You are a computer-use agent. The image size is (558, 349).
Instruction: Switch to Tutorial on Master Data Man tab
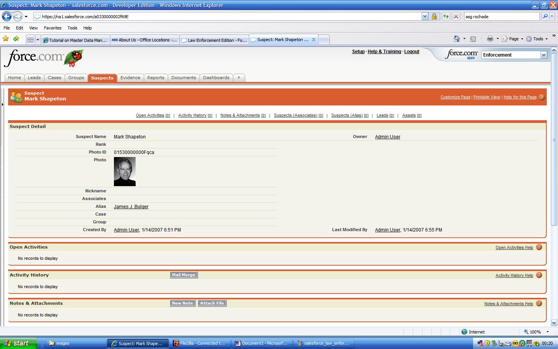(x=75, y=40)
